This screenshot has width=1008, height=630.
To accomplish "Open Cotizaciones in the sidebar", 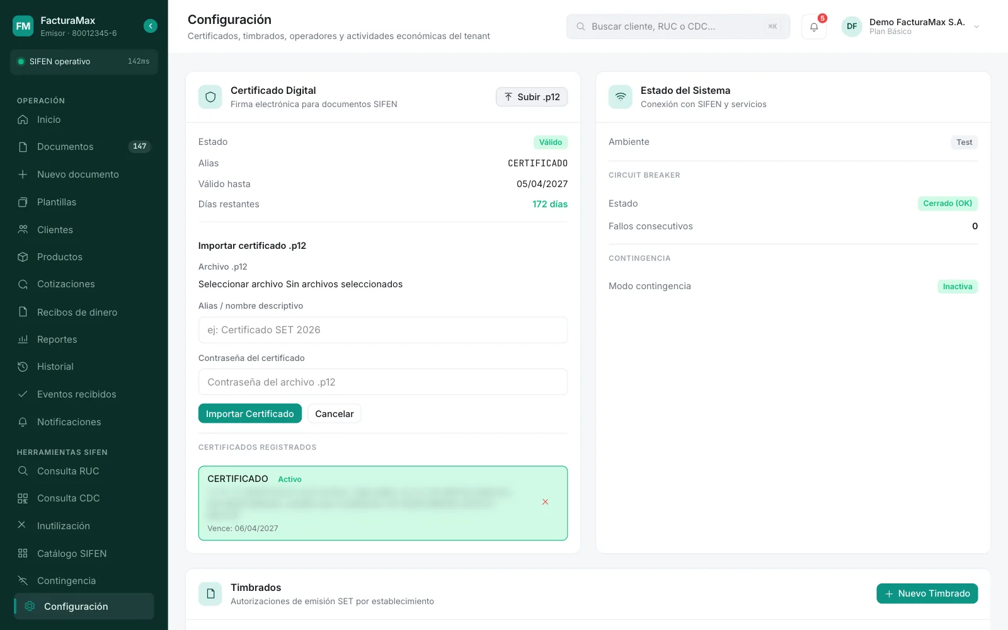I will tap(84, 284).
